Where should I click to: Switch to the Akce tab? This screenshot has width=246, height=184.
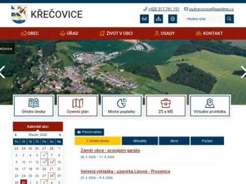(174, 141)
